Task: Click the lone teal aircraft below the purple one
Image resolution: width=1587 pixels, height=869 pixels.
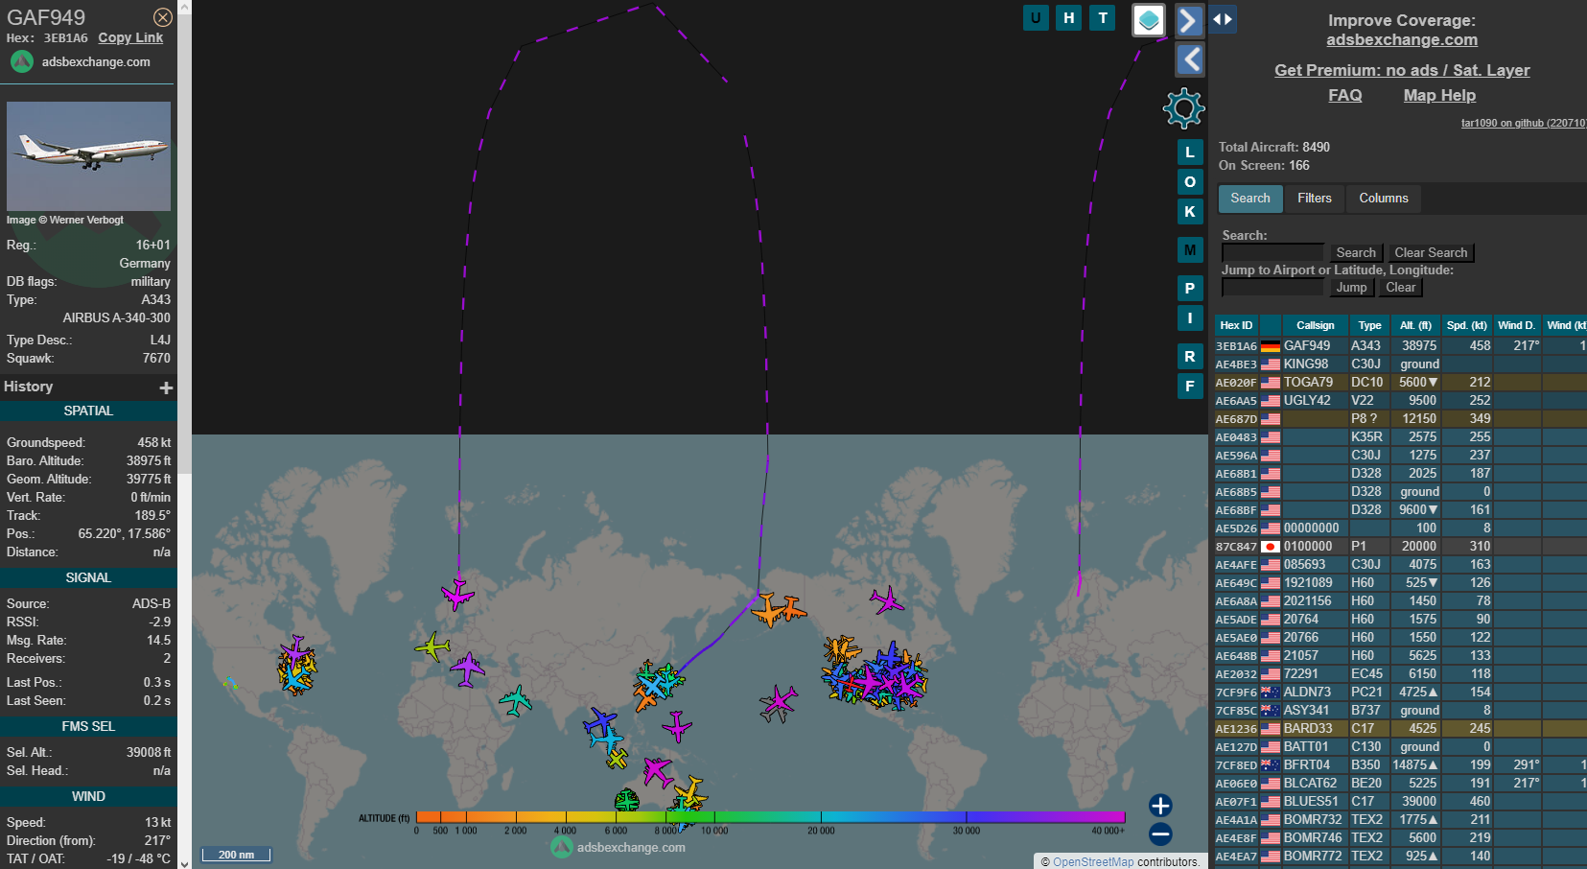Action: point(516,701)
